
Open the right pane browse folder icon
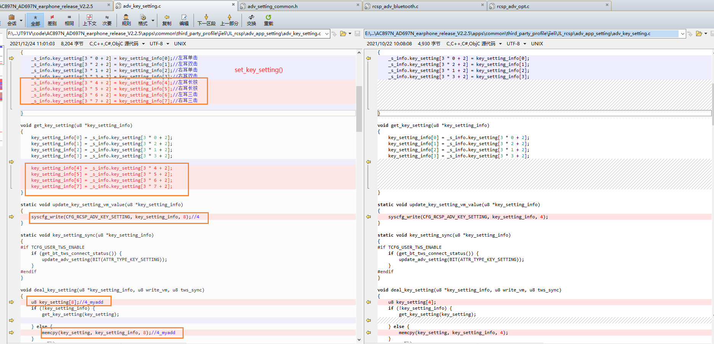(x=699, y=34)
